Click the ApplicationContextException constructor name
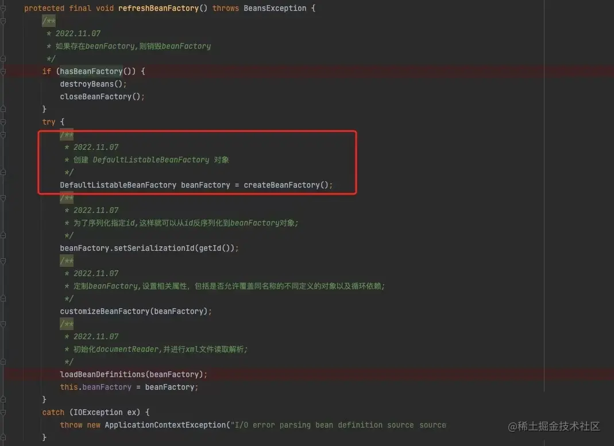Viewport: 614px width, 446px height. click(x=165, y=425)
